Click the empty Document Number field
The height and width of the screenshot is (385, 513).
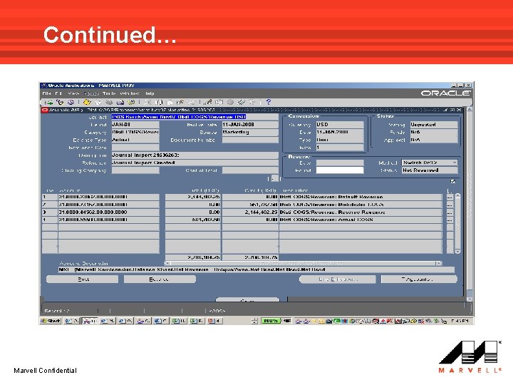(250, 140)
